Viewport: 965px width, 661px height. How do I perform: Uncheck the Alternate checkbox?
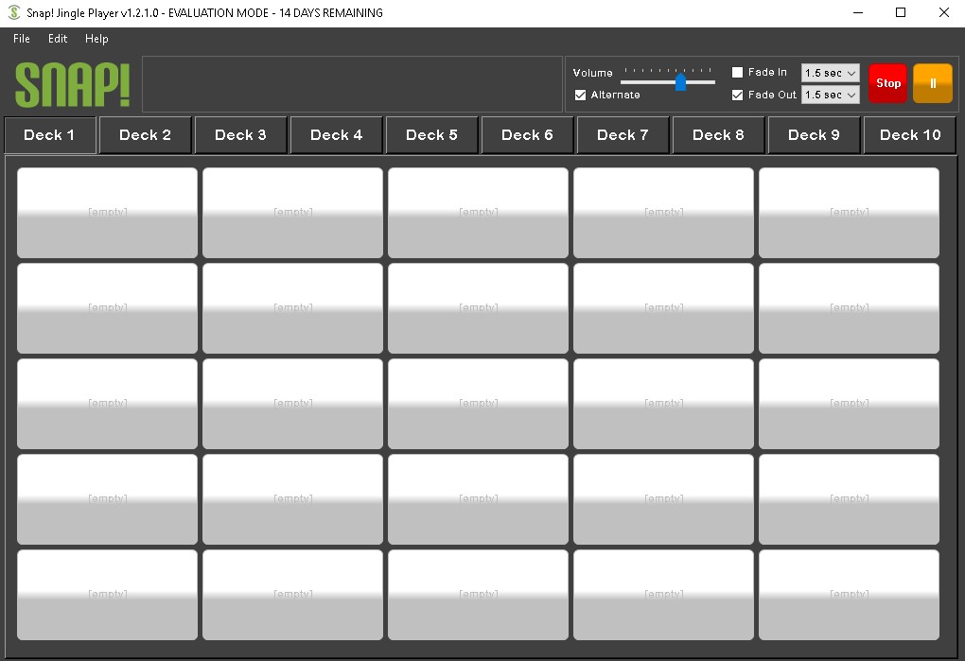coord(581,96)
